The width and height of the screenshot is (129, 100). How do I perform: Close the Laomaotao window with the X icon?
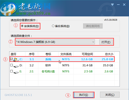124,5
